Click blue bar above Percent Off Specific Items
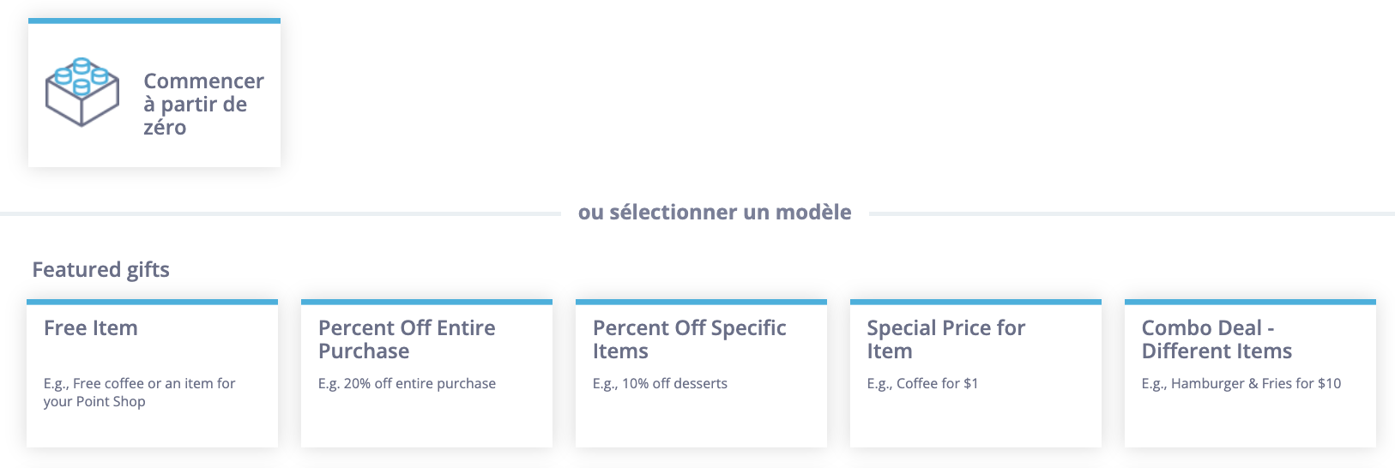The height and width of the screenshot is (468, 1395). 701,302
